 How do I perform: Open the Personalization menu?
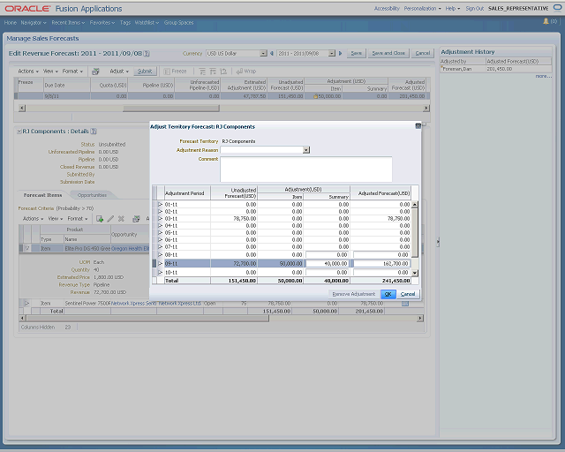tap(422, 8)
